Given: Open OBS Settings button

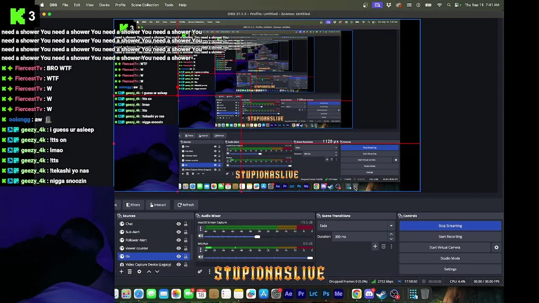Looking at the screenshot, I should coord(450,269).
